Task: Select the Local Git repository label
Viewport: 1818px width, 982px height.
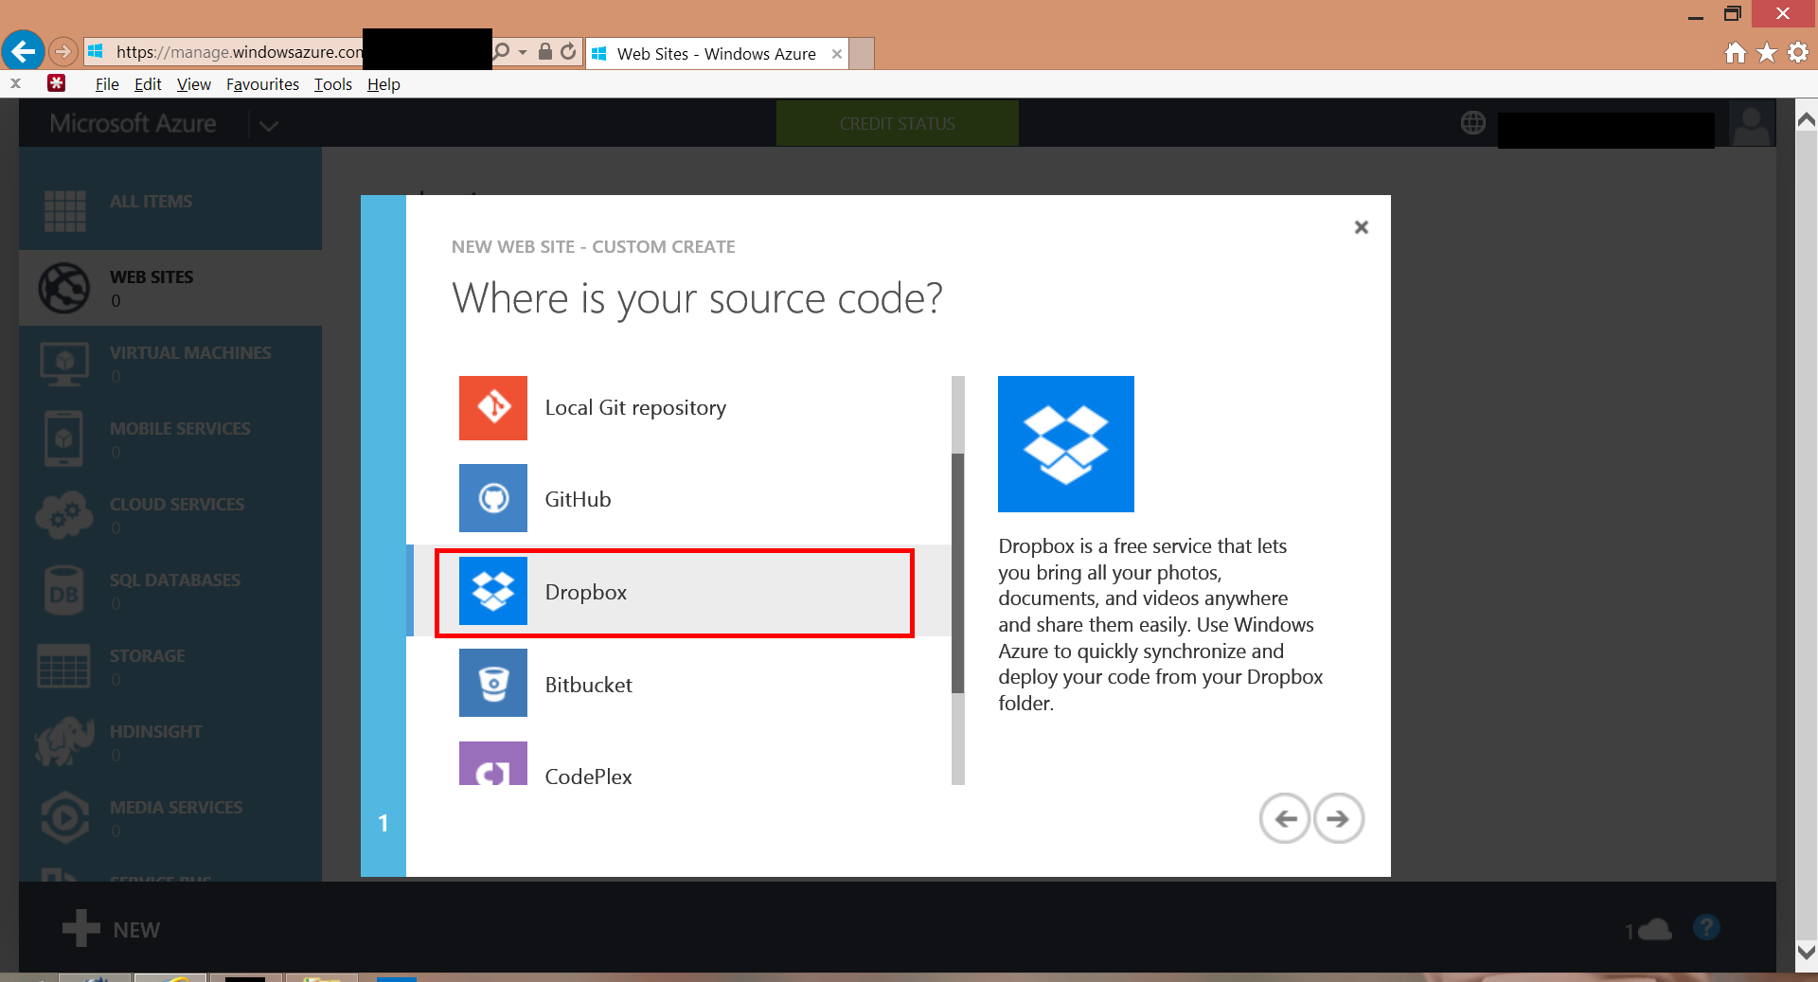Action: point(635,408)
